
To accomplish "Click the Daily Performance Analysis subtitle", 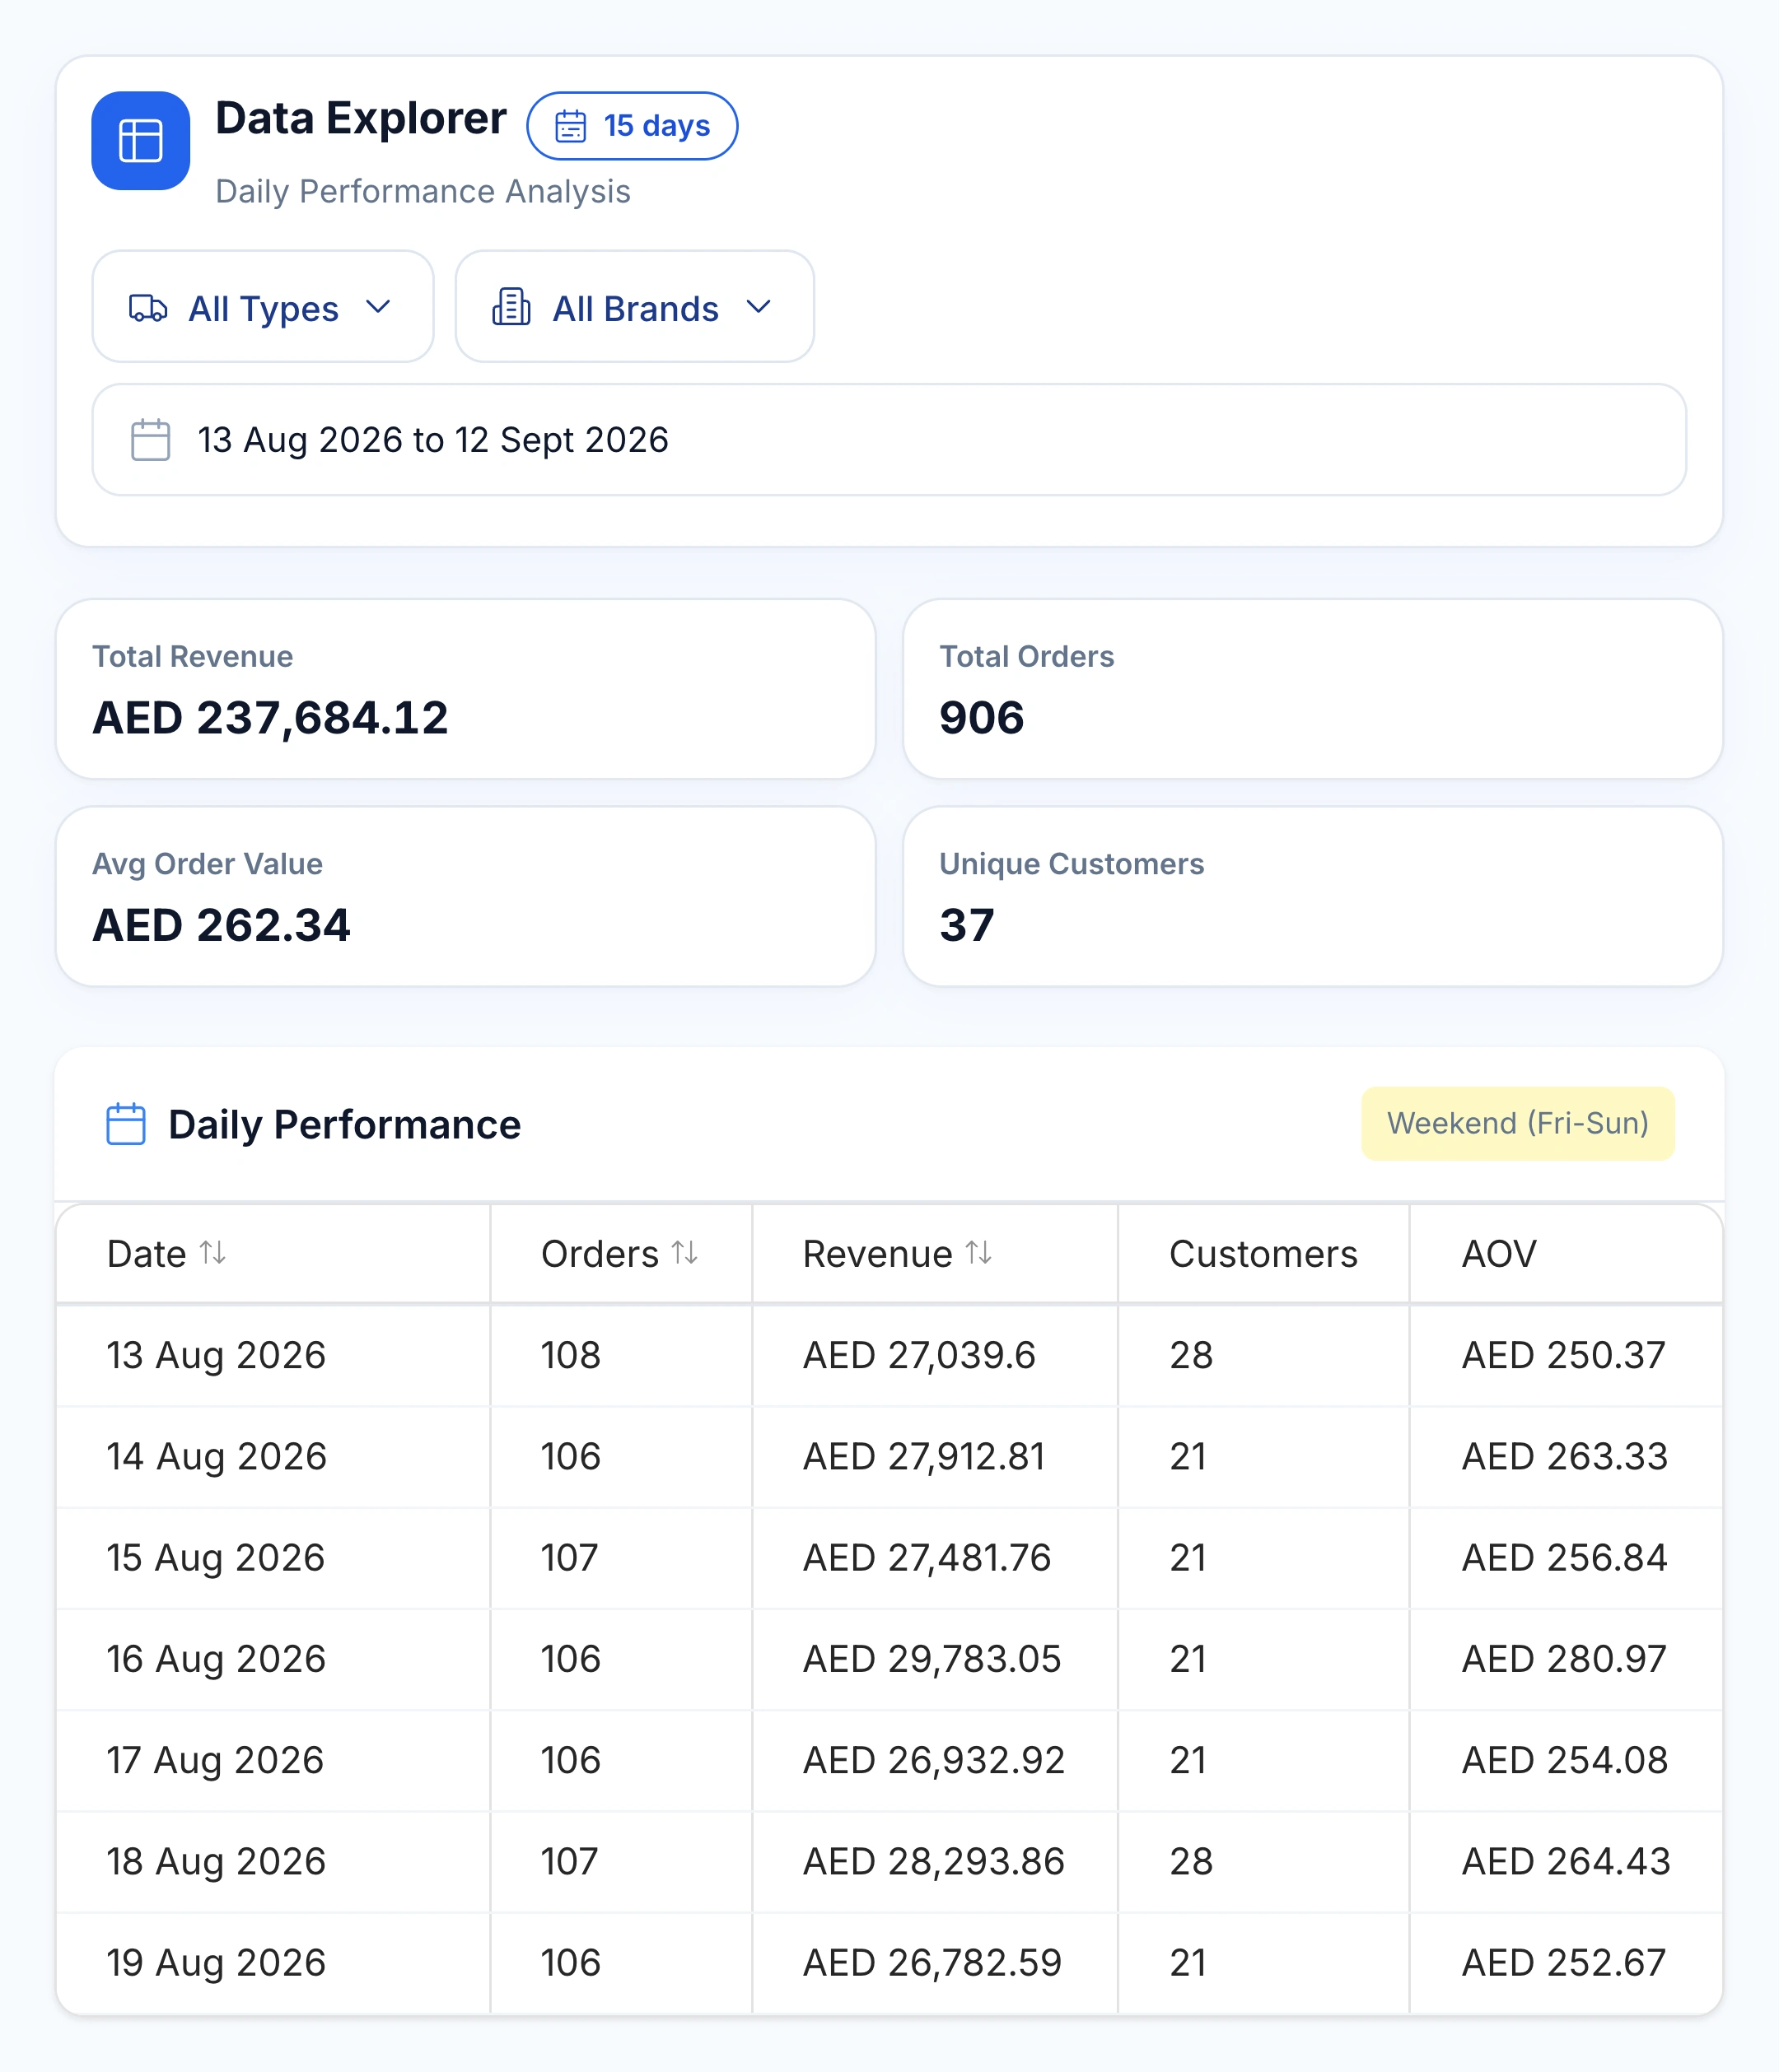I will click(423, 191).
